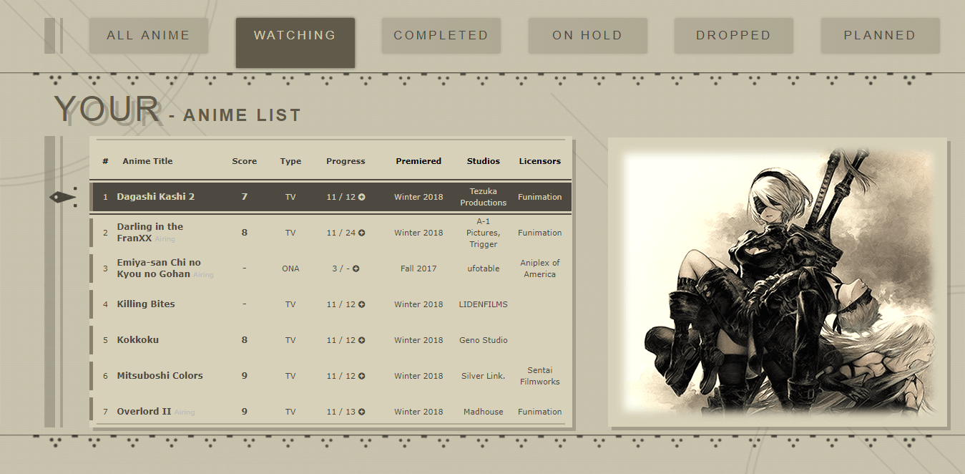Sort by the Studios column
The image size is (965, 474).
(484, 161)
